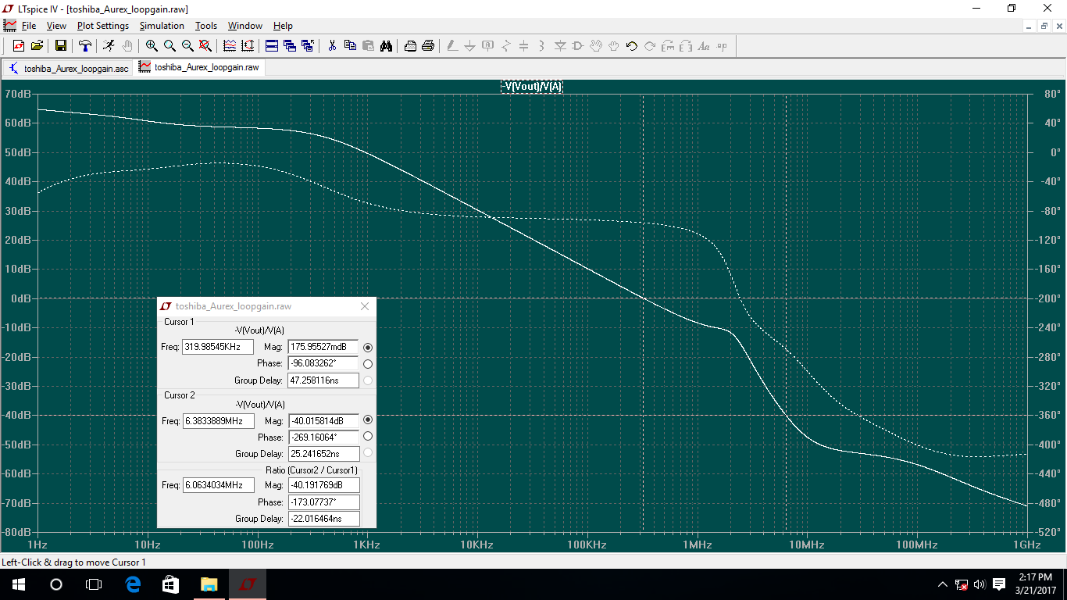This screenshot has width=1067, height=600.
Task: Click the Paste clipboard icon
Action: [x=368, y=46]
